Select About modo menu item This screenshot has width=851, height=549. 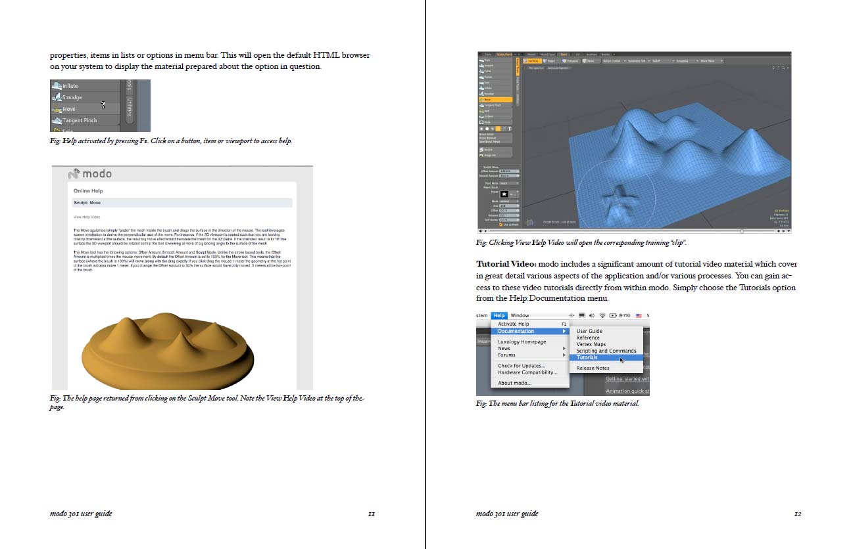[x=530, y=383]
